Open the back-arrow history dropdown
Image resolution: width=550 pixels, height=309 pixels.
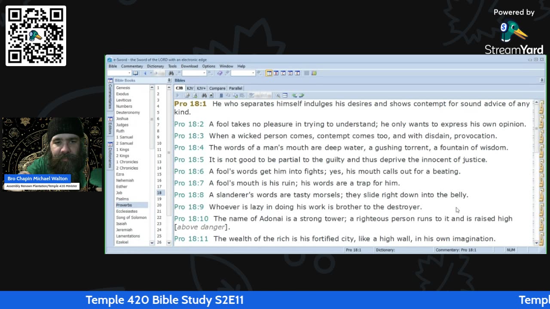point(151,73)
